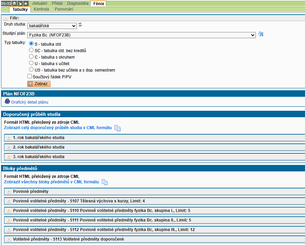This screenshot has height=245, width=305.
Task: Select the U - tabulka s učiteli option
Action: pyautogui.click(x=31, y=63)
